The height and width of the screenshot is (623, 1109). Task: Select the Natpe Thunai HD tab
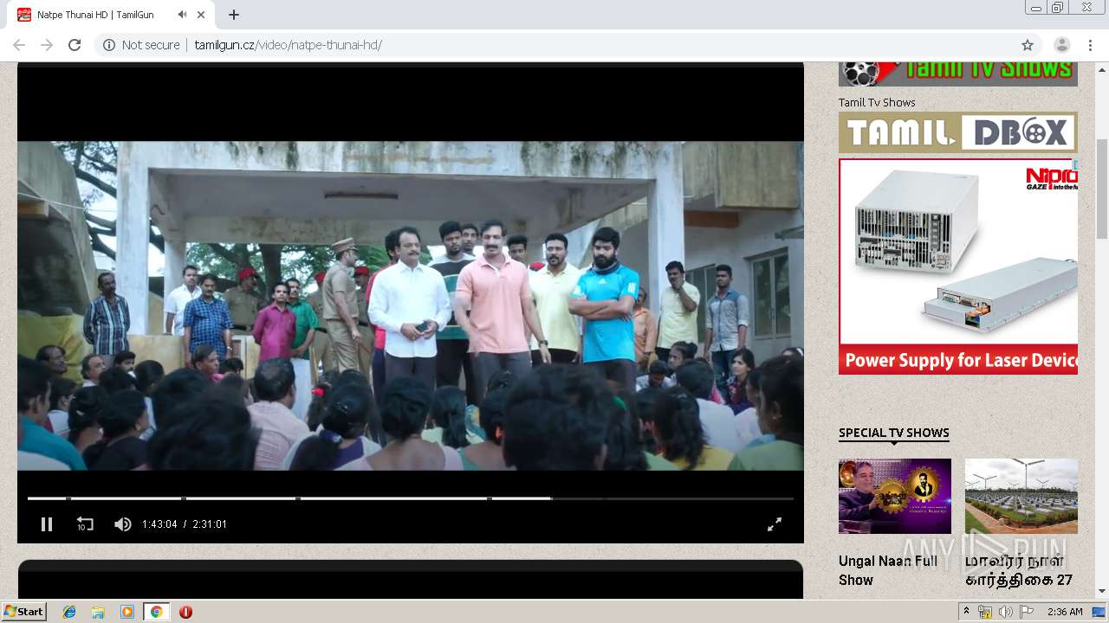tap(113, 15)
